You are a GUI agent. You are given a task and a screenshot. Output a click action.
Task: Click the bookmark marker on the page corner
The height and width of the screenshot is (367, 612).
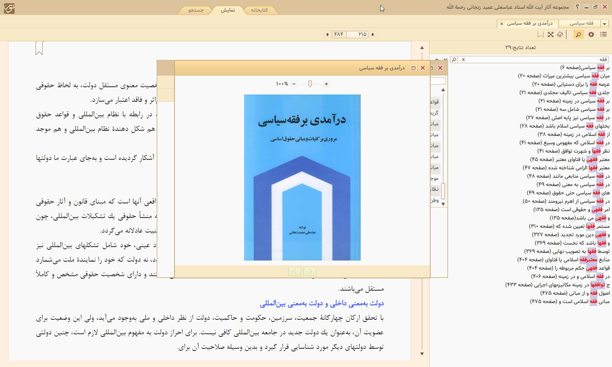point(39,48)
